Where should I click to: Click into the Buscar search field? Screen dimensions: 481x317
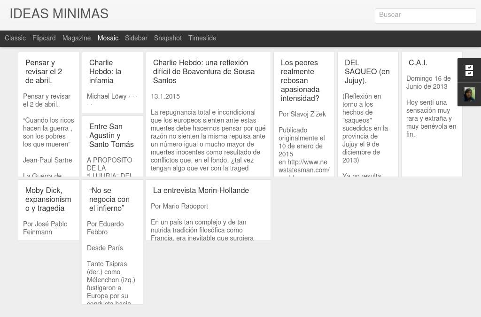(x=425, y=15)
